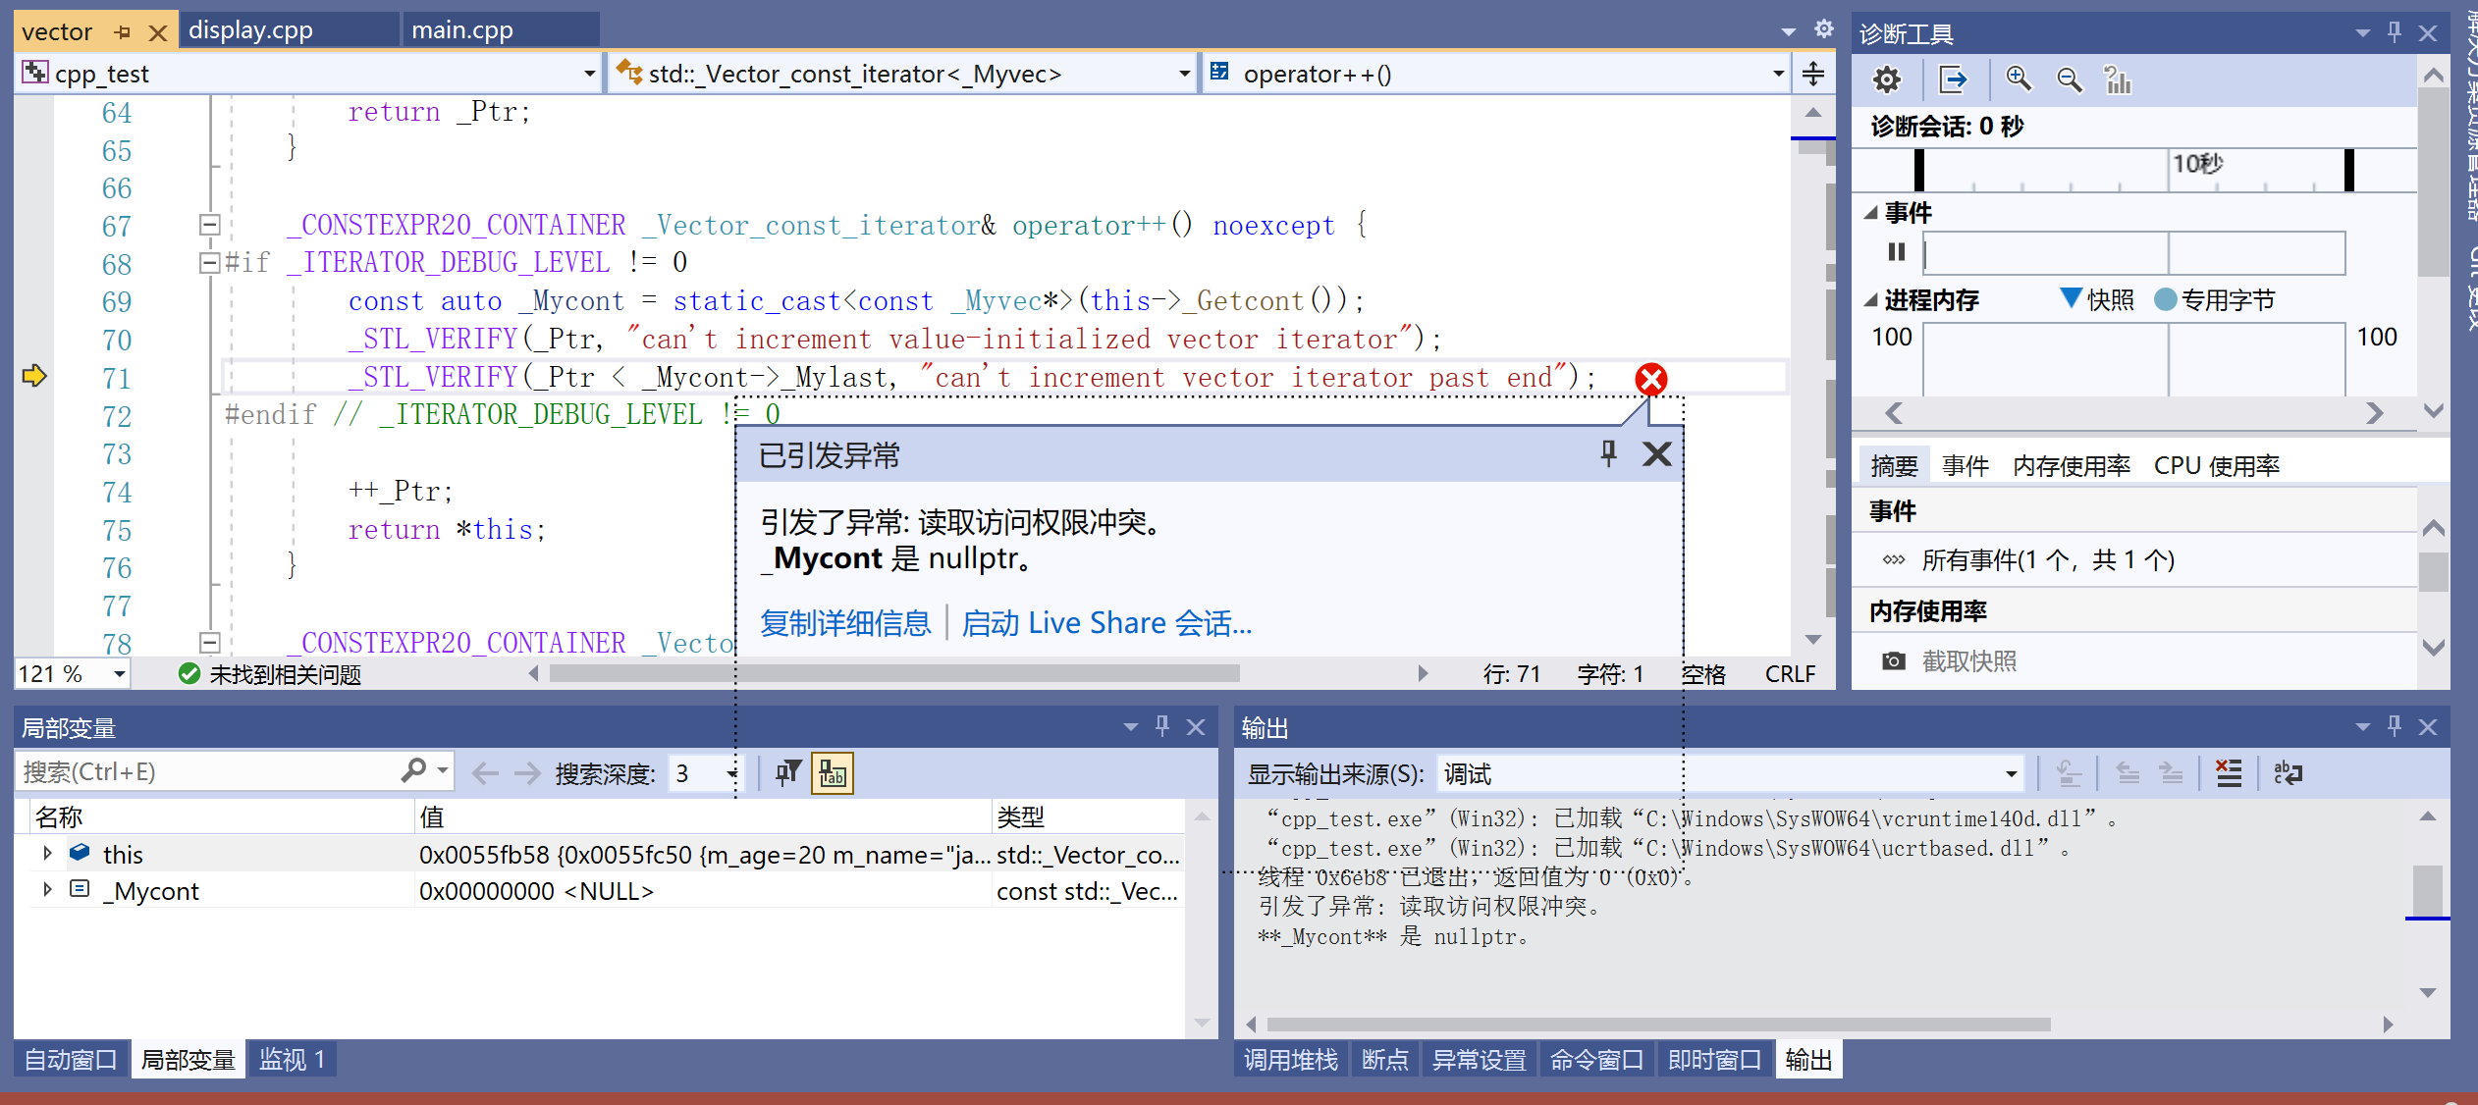Pin the exception popup with its pushpin
Image resolution: width=2478 pixels, height=1105 pixels.
pyautogui.click(x=1607, y=453)
